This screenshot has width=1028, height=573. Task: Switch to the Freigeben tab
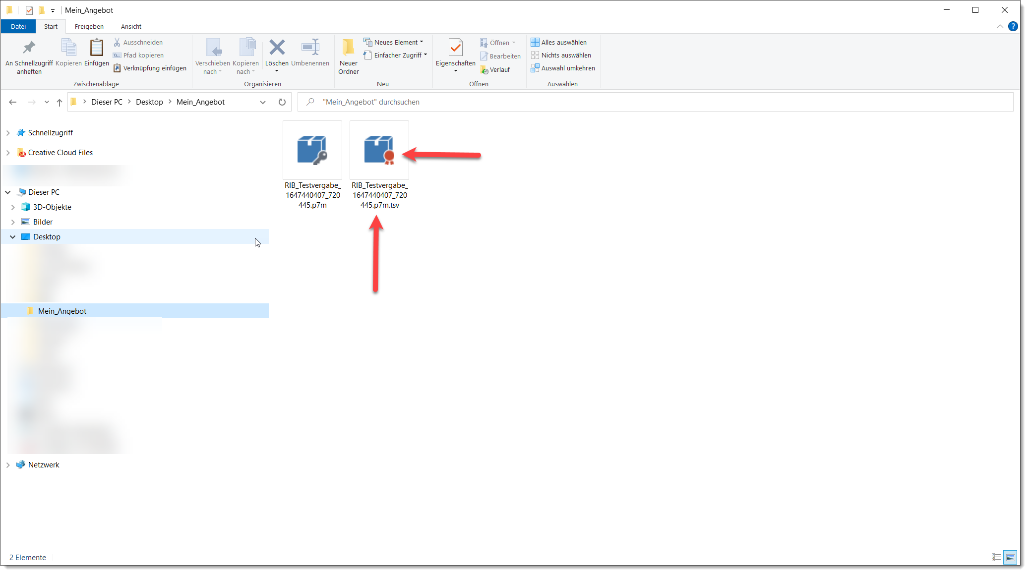pos(89,27)
